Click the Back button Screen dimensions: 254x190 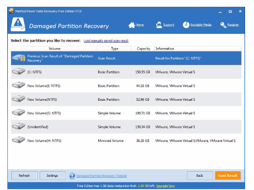click(200, 176)
